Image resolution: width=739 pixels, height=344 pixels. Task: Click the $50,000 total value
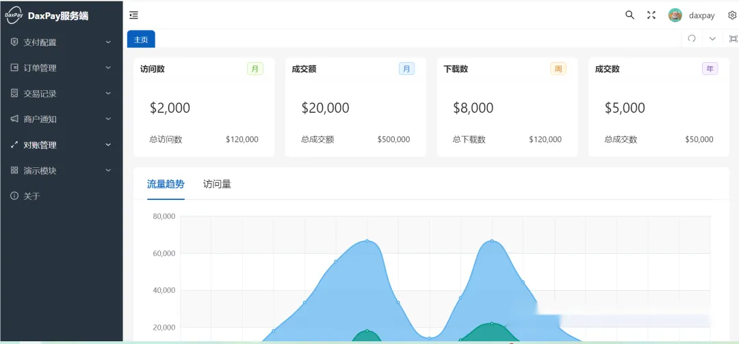(699, 139)
